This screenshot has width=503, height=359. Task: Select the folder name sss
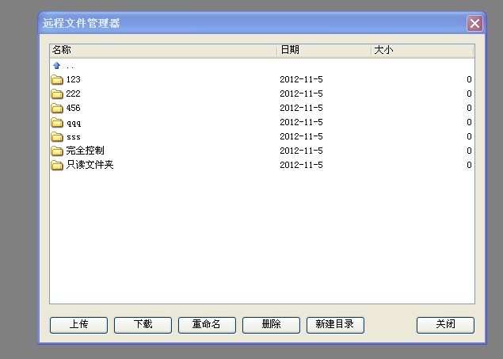tap(74, 137)
